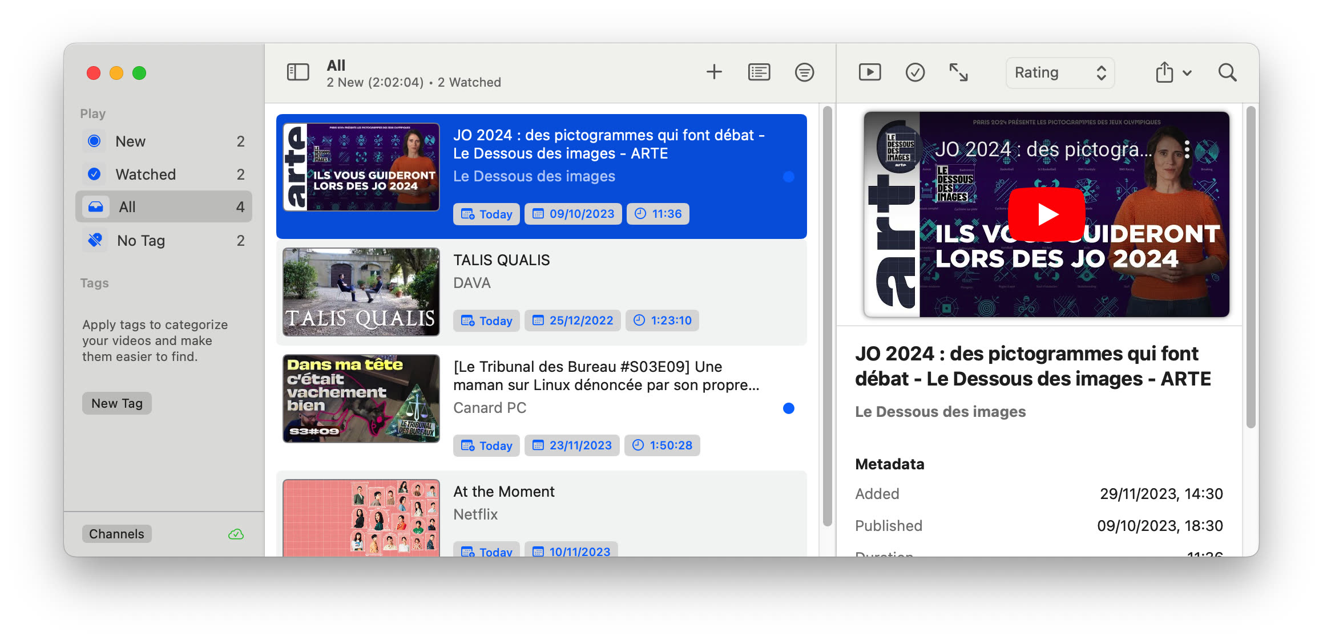1323x641 pixels.
Task: Click the TALIS QUALIS thumbnail
Action: point(361,291)
